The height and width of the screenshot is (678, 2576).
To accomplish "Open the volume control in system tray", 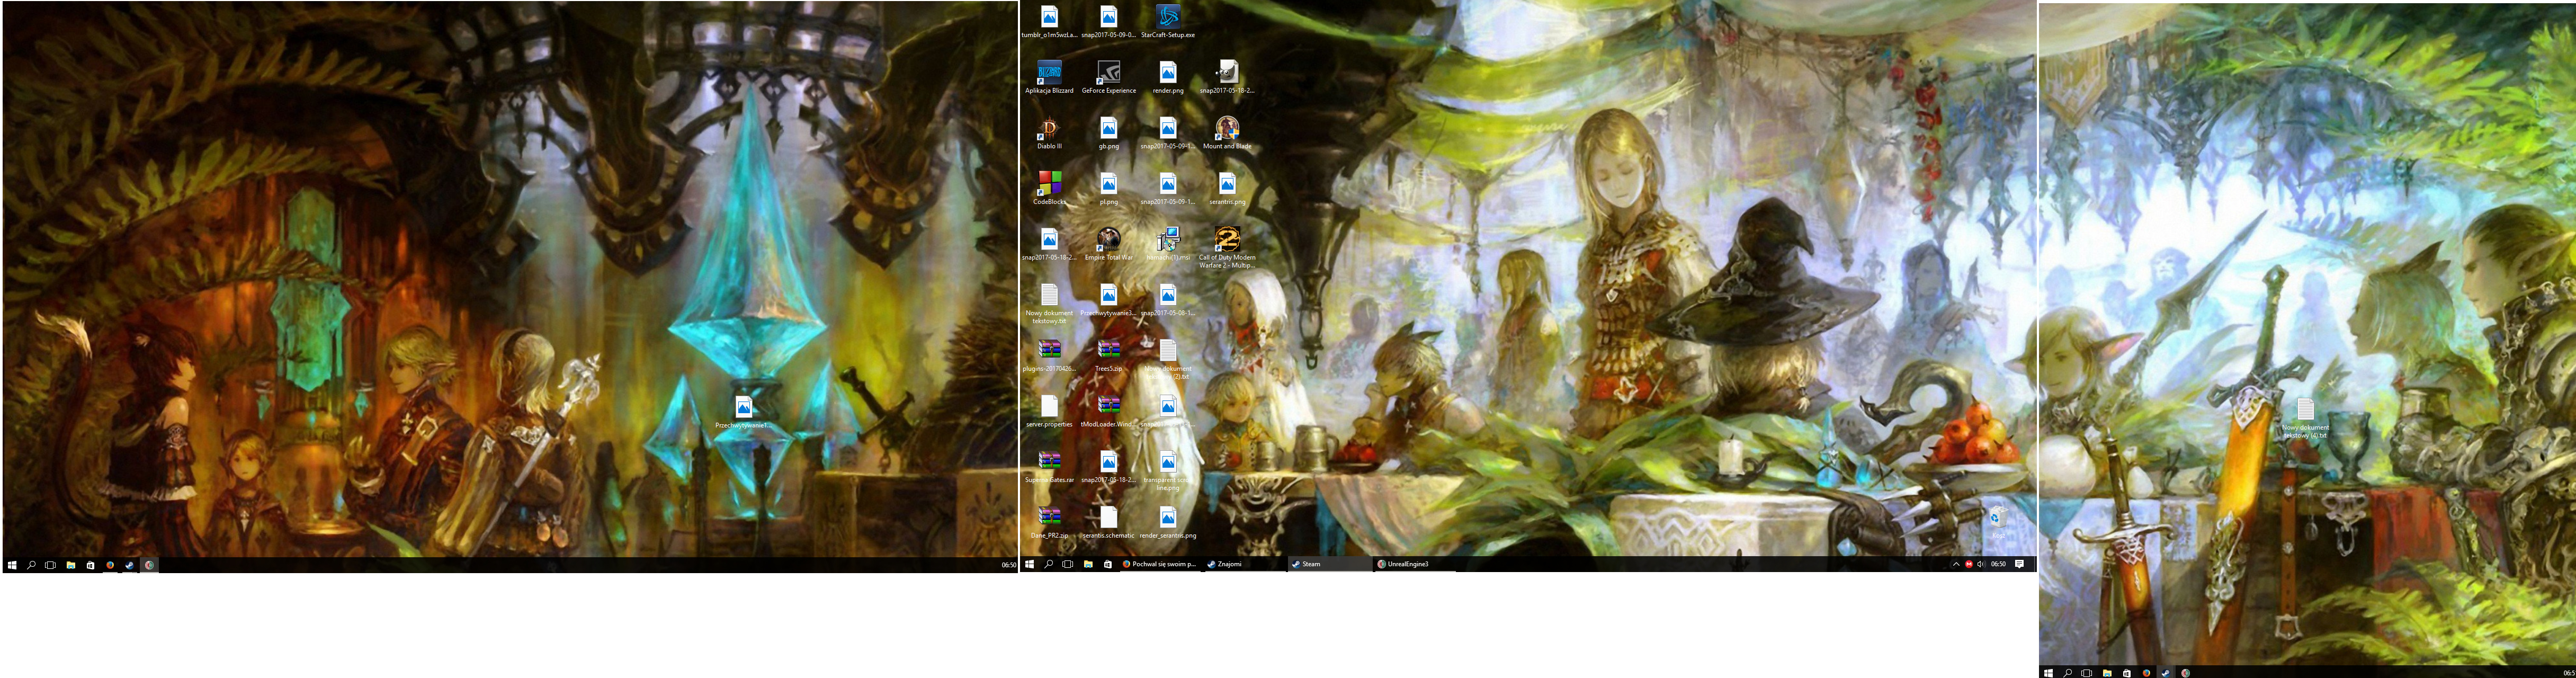I will point(1980,564).
